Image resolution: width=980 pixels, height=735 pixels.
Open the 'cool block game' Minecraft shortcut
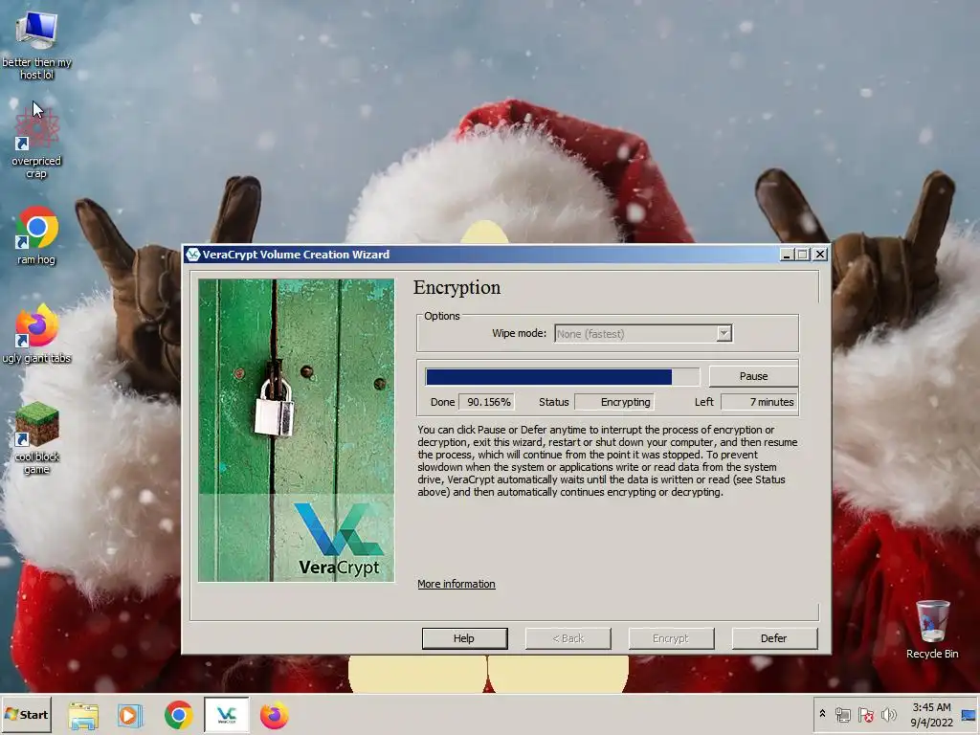[x=36, y=437]
